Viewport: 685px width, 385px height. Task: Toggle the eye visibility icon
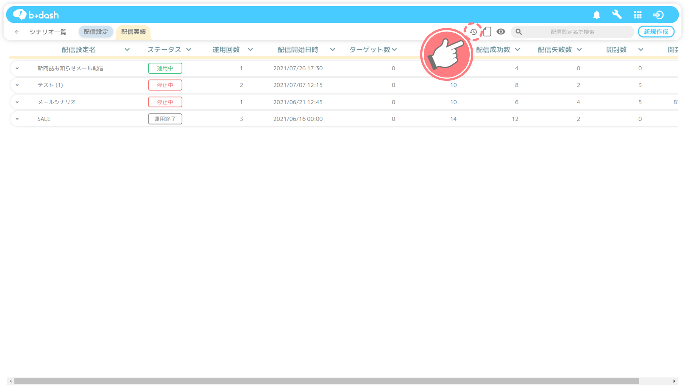501,32
